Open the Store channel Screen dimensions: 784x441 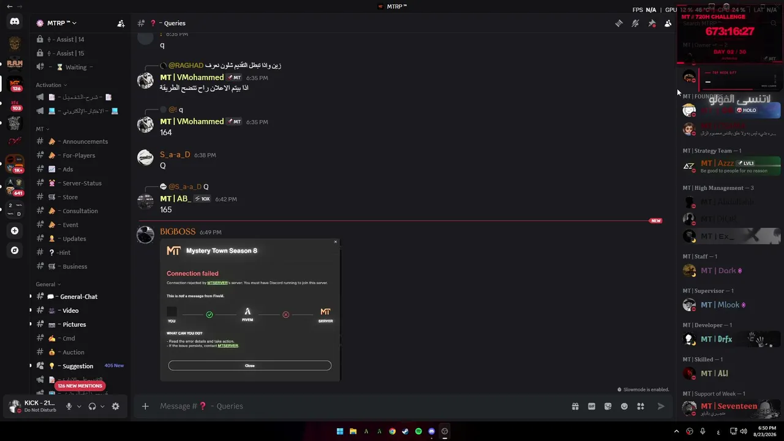80,197
